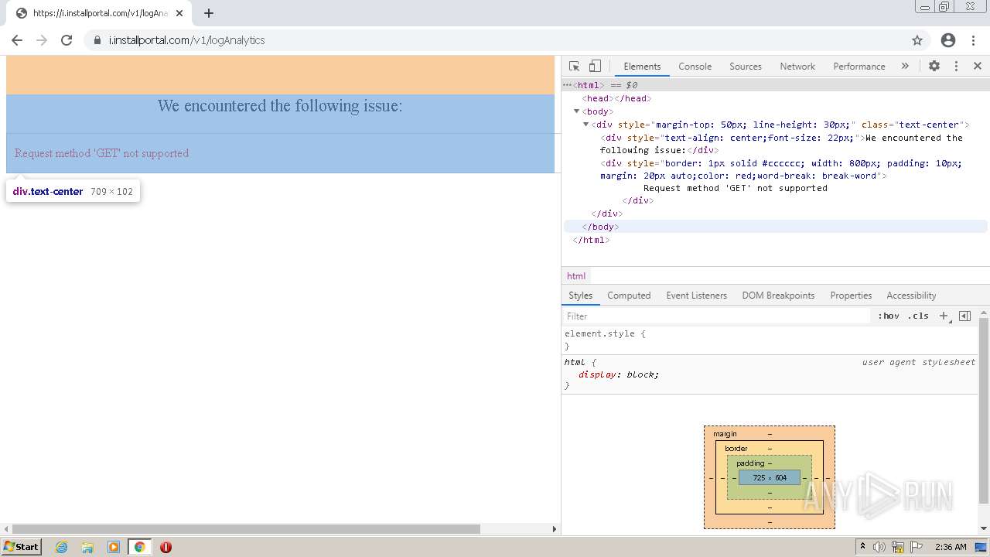The height and width of the screenshot is (557, 990).
Task: Click the network tray icon
Action: (x=898, y=547)
